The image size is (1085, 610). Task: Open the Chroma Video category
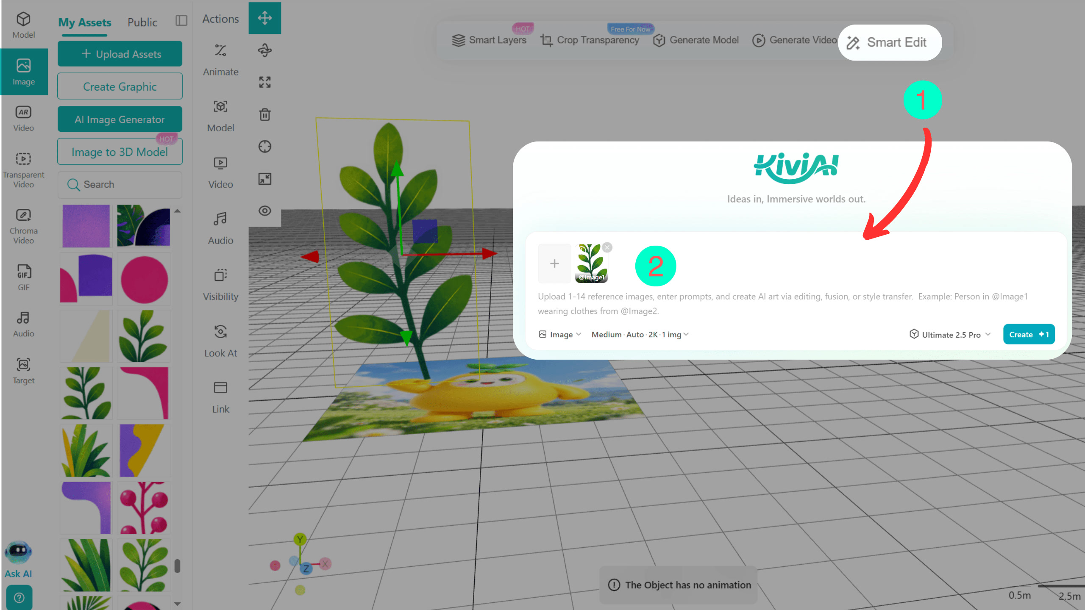(24, 227)
